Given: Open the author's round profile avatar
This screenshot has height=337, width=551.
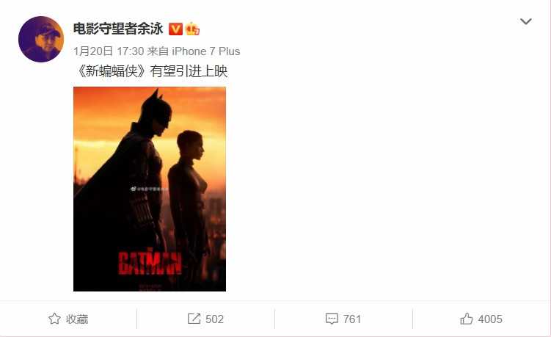Looking at the screenshot, I should point(41,39).
